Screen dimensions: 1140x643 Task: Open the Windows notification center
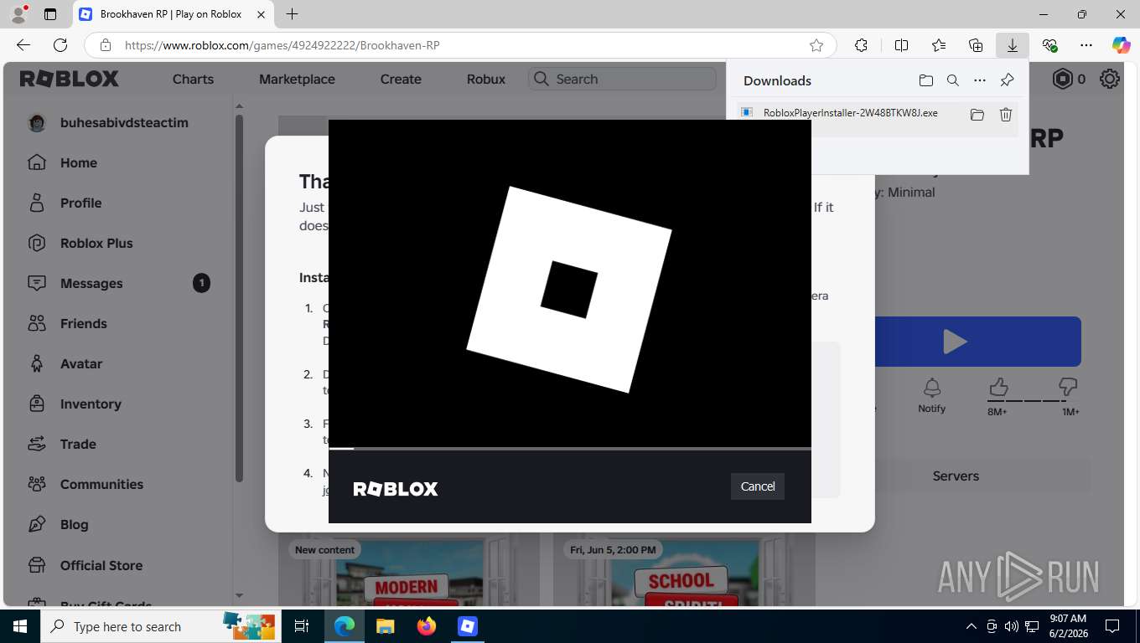pyautogui.click(x=1112, y=626)
